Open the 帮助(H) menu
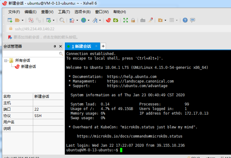Viewport: 231px width, 158px height. tap(119, 12)
